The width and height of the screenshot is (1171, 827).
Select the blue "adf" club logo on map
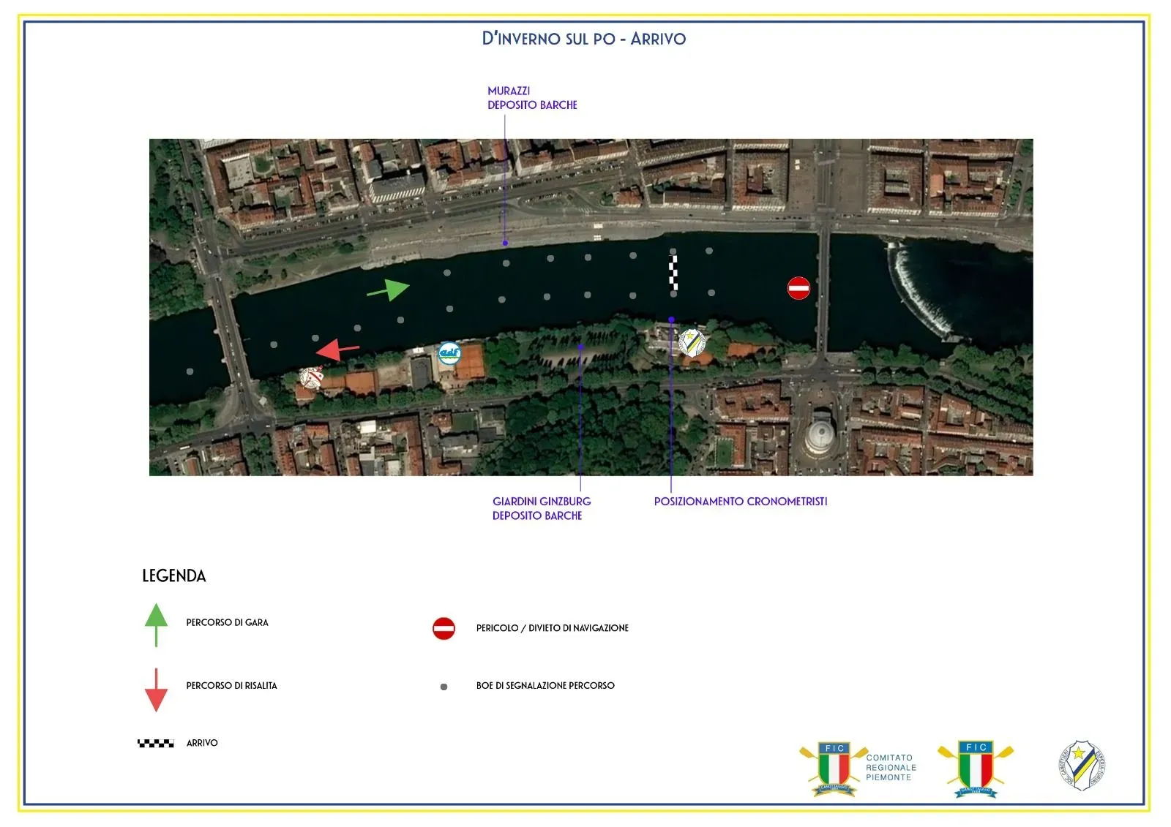(449, 353)
